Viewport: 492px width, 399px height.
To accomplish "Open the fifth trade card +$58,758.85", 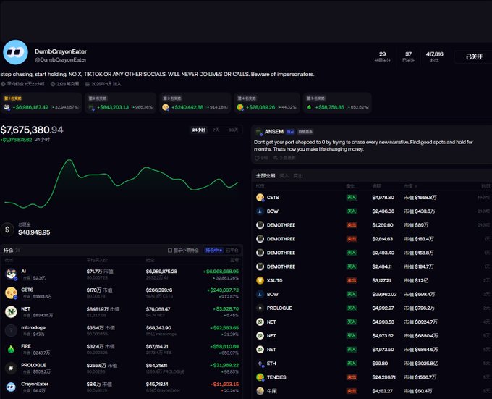I will [x=337, y=103].
